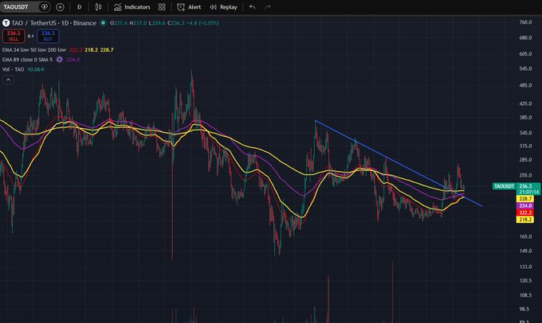Collapse the indicator legend with chevron
542x323 pixels.
click(x=8, y=80)
